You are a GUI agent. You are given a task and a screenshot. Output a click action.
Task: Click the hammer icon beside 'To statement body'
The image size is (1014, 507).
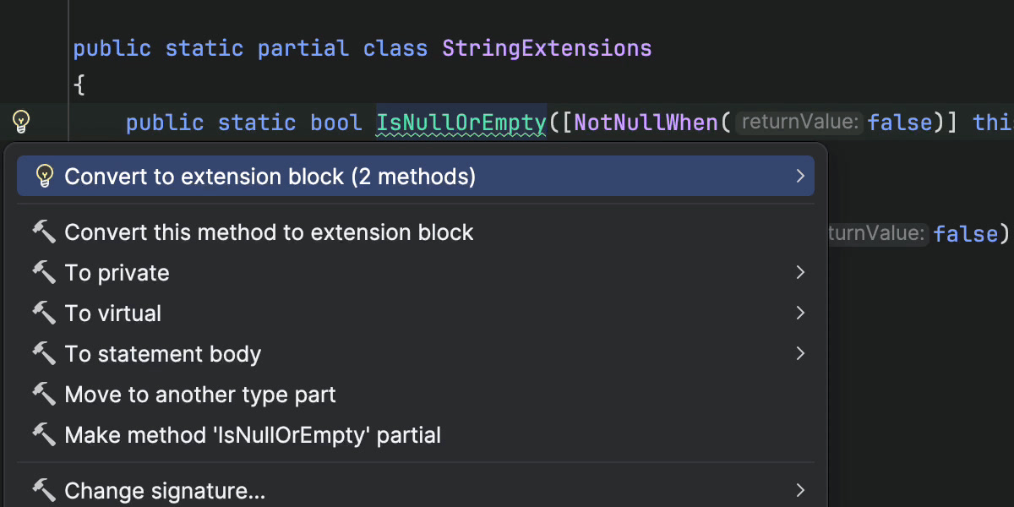(x=44, y=353)
